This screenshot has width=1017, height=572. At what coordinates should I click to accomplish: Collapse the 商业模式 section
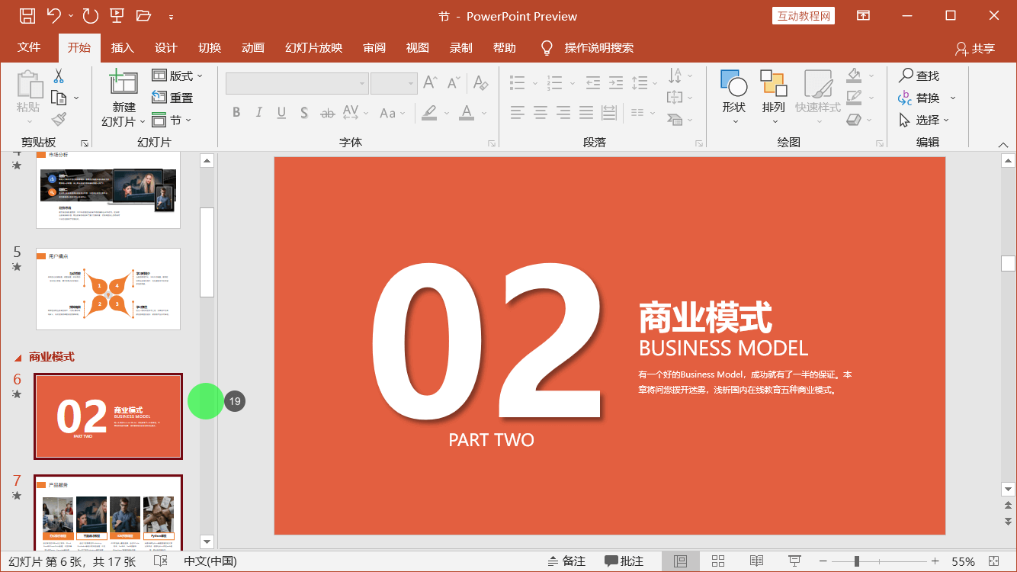pos(18,357)
